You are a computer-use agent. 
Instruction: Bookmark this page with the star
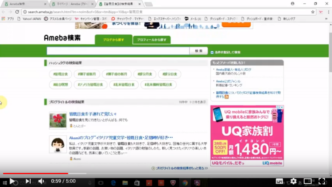click(x=313, y=12)
